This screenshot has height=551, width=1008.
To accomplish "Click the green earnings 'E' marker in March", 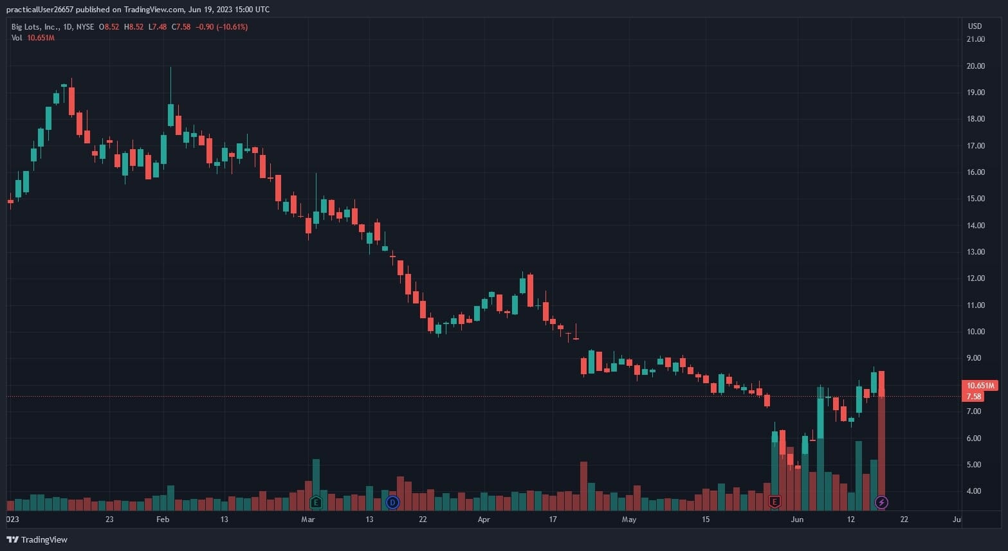I will (x=316, y=502).
